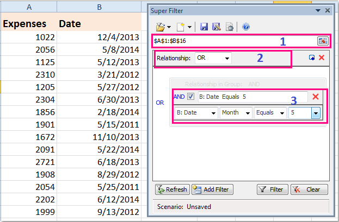Select cell with expense 2056
Viewport: 339px width, 222px height.
[29, 49]
